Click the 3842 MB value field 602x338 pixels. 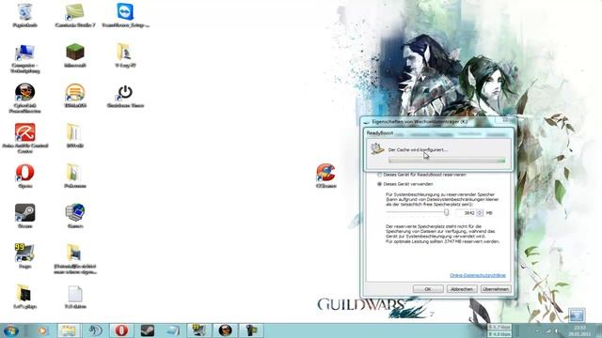467,213
